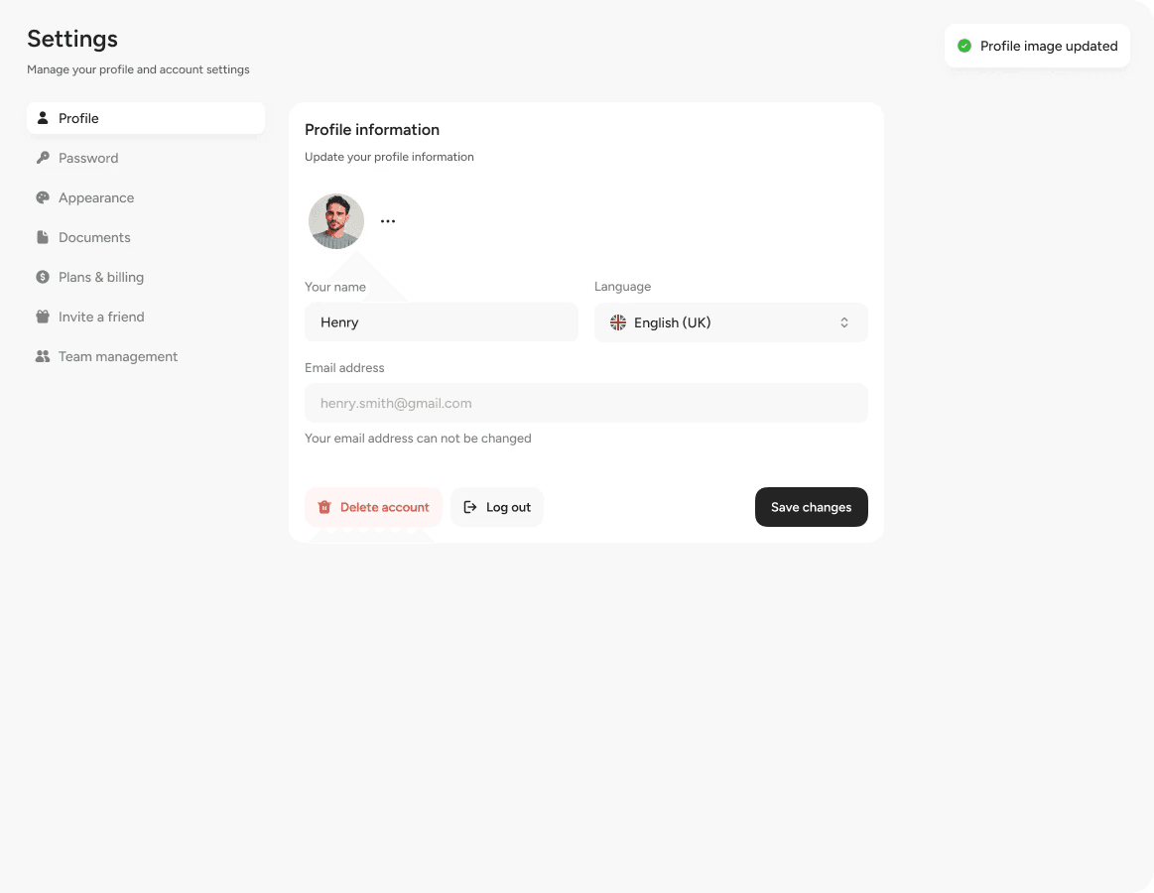1154x893 pixels.
Task: Click the 'English (UK)' selected value
Action: pyautogui.click(x=673, y=322)
